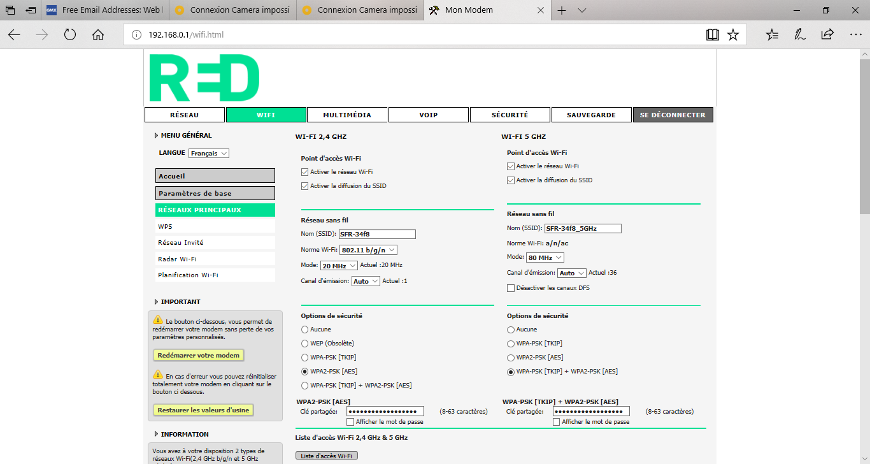This screenshot has width=870, height=464.
Task: Open the Favorites hub icon
Action: [x=772, y=35]
